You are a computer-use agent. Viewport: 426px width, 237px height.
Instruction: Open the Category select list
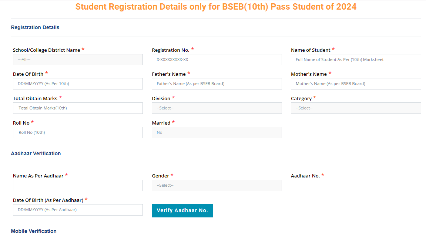(x=356, y=108)
